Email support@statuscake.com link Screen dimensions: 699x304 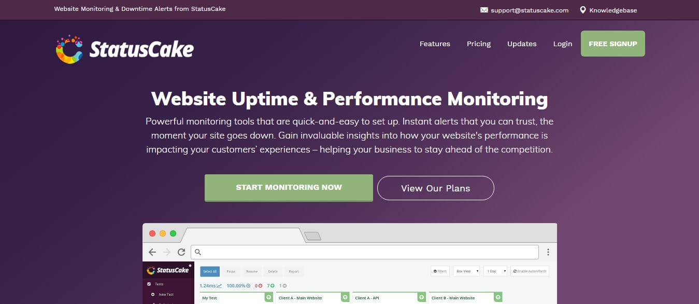coord(530,10)
